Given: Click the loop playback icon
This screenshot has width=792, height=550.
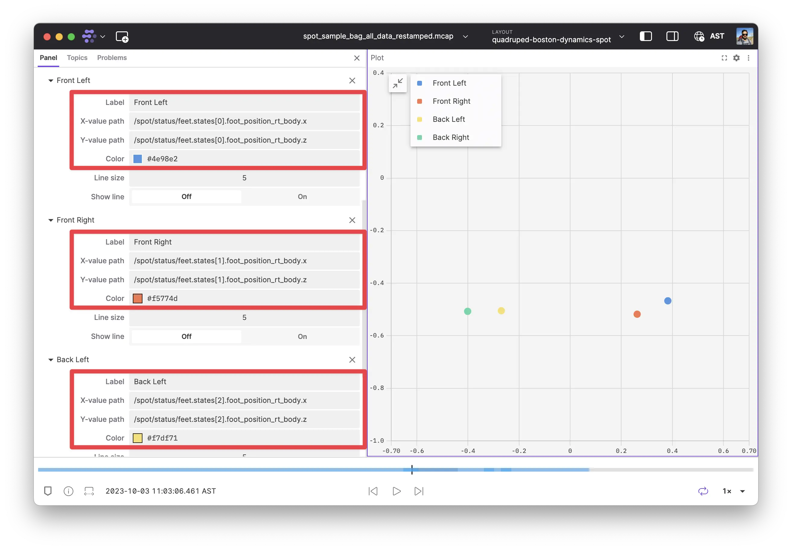Looking at the screenshot, I should coord(703,491).
